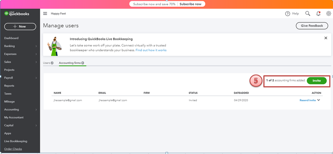Click jhaosample@gmail.com in the NAME column
This screenshot has height=154, width=333.
68,100
